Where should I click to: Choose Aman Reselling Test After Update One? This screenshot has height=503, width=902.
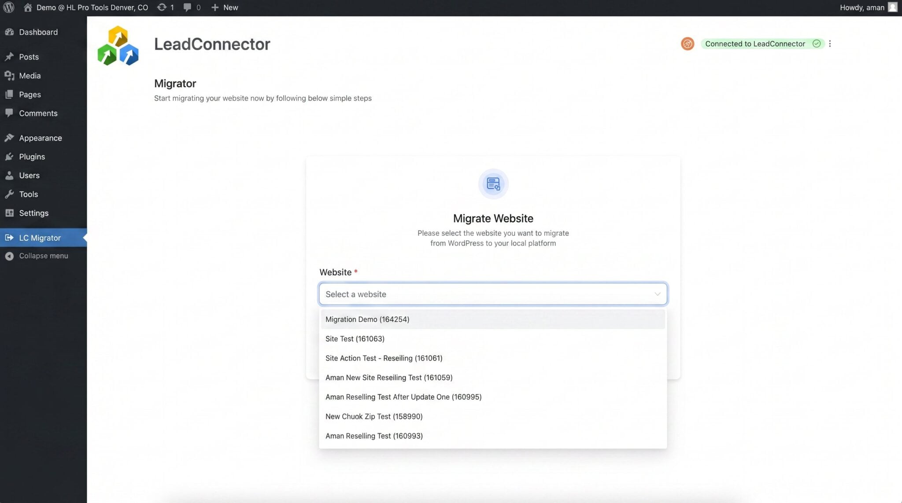[x=493, y=397]
